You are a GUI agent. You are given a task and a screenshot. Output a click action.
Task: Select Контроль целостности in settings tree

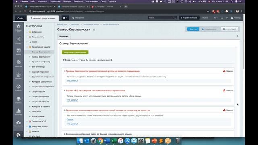tap(42, 82)
